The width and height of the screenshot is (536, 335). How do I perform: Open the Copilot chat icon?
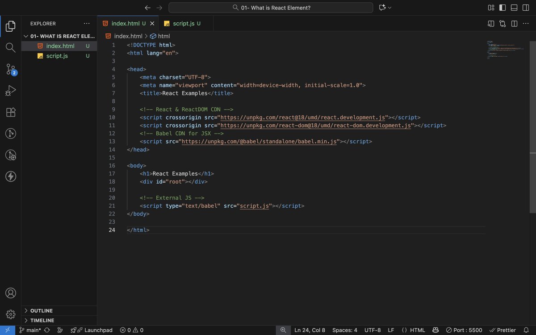(x=382, y=8)
